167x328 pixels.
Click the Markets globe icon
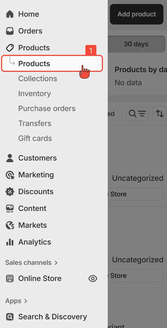coord(9,225)
